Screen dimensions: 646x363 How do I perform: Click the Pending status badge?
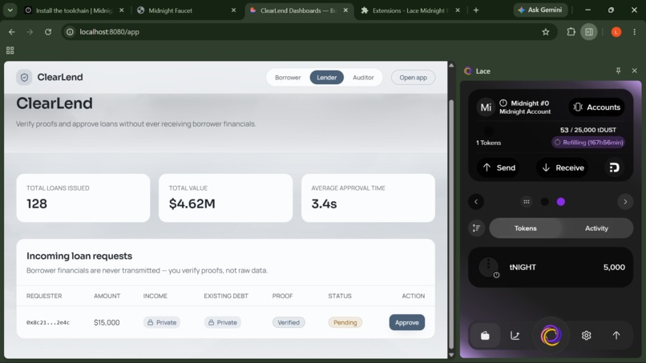tap(345, 322)
